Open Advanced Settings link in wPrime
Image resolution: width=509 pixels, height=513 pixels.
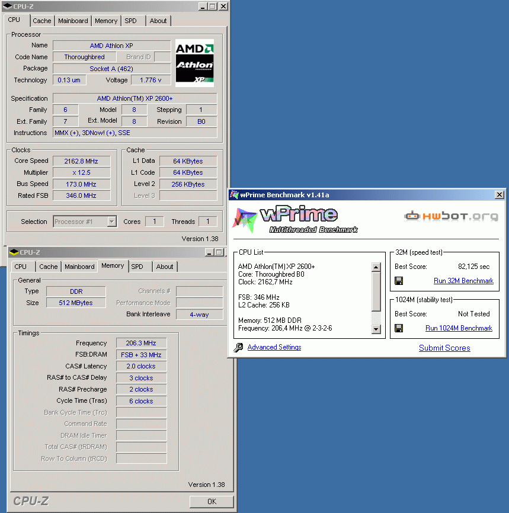click(274, 347)
